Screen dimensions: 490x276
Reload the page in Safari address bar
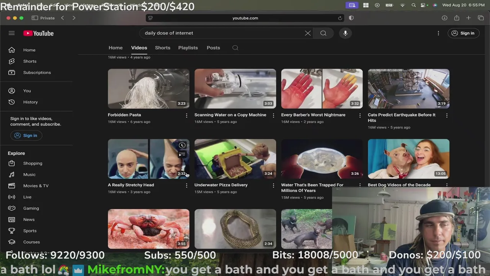coord(340,18)
